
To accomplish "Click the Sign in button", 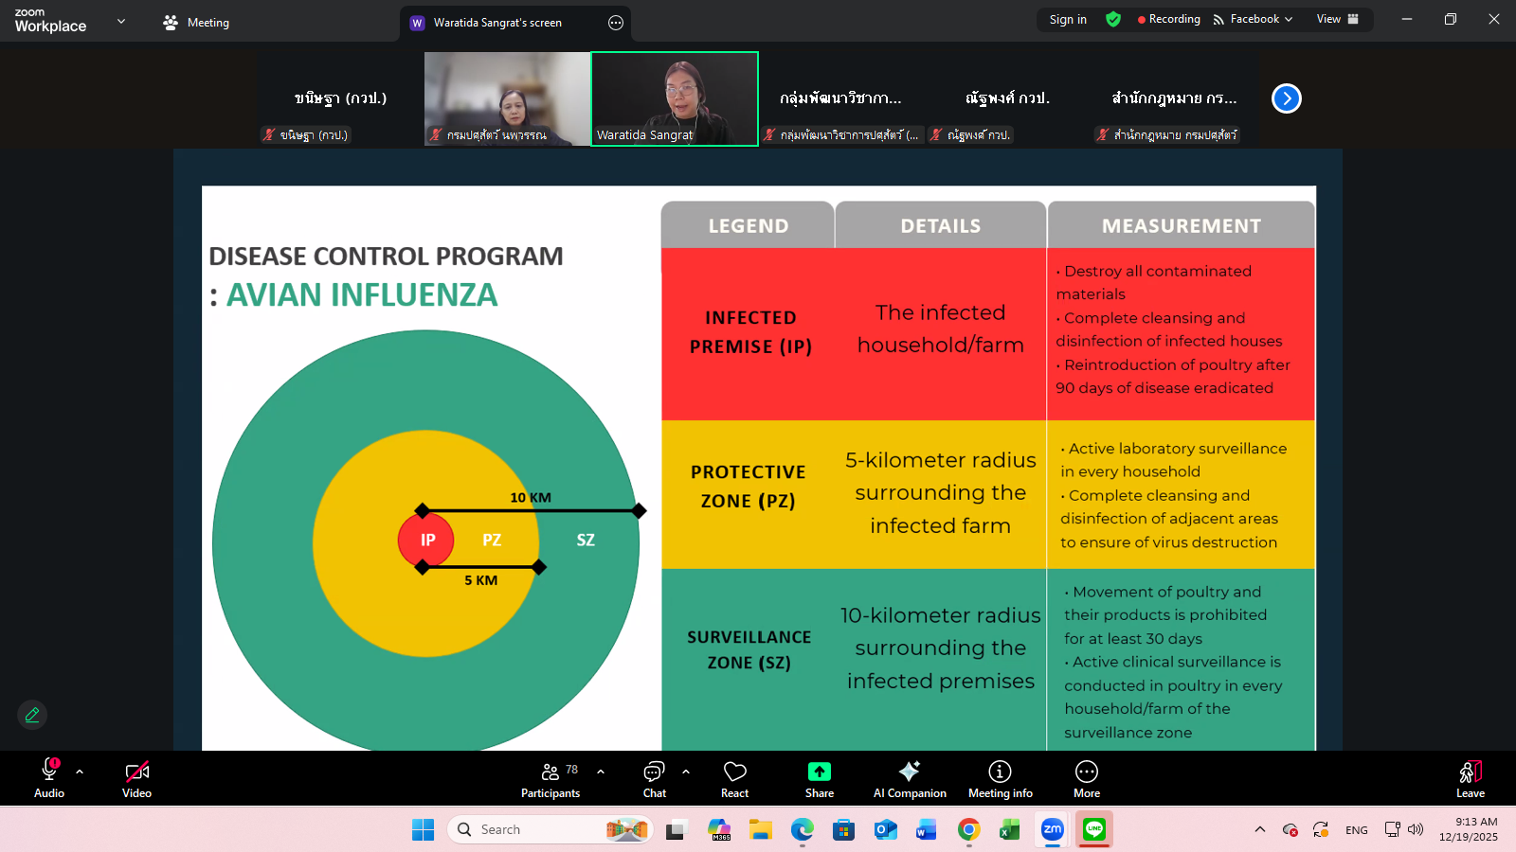I will tap(1068, 19).
